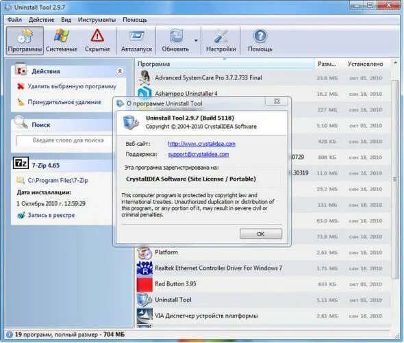Click the Realtek crab icon
This screenshot has width=404, height=343.
144,268
